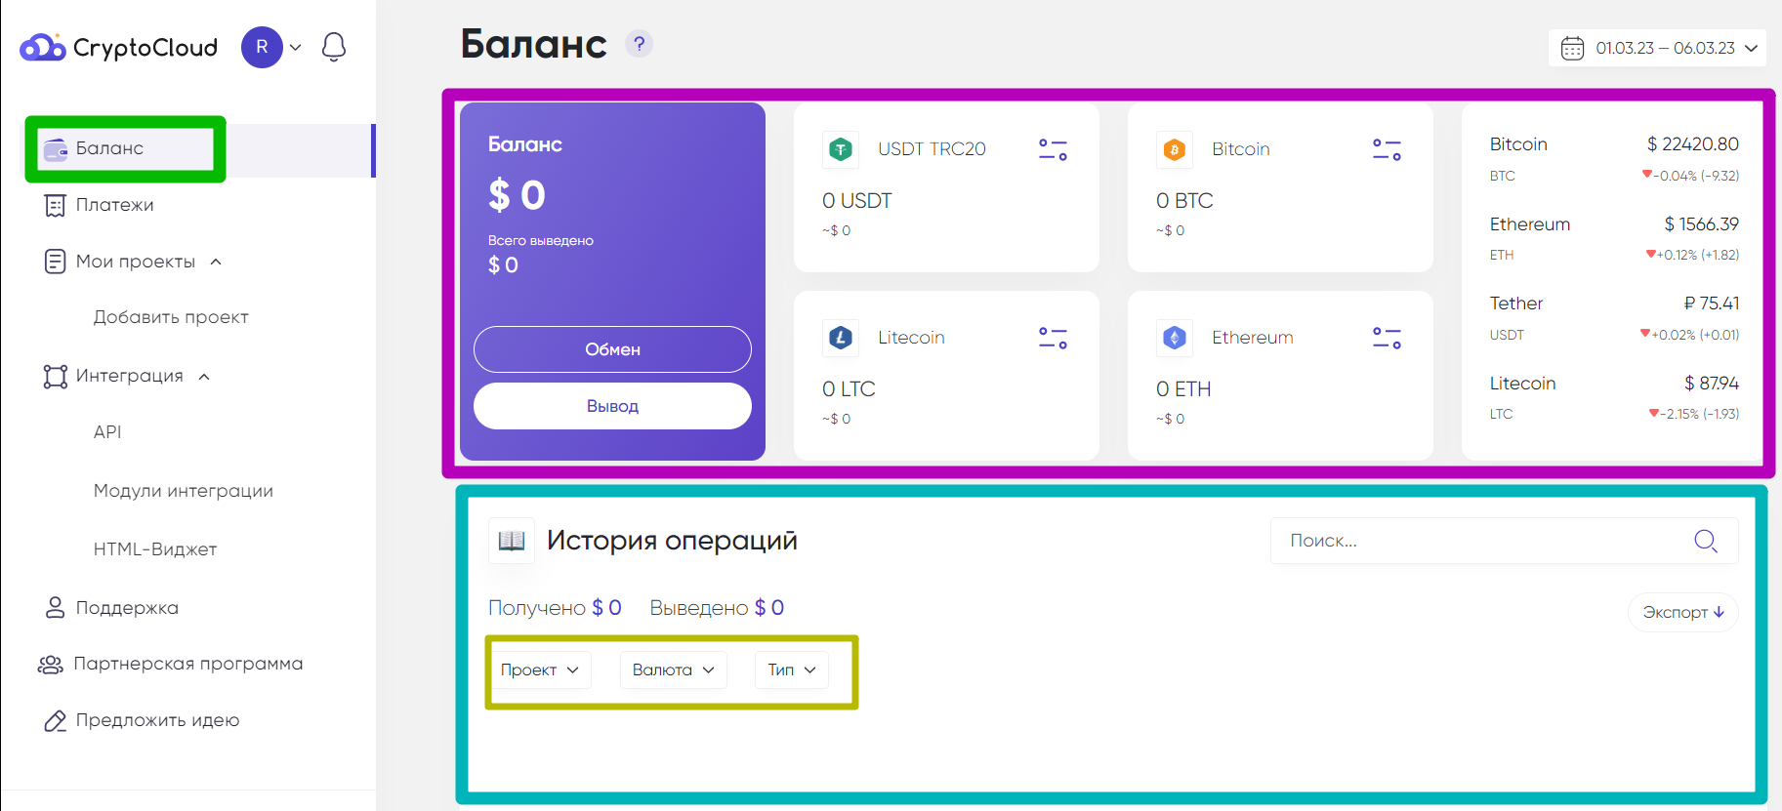The image size is (1782, 811).
Task: Focus the Поиск search field
Action: (1479, 541)
